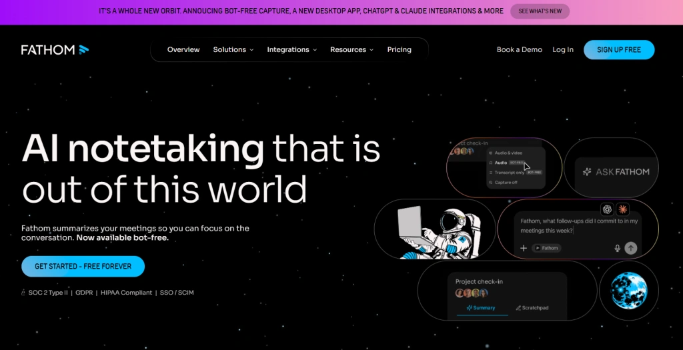This screenshot has height=350, width=683.
Task: Click the SSO / SCIM text
Action: click(x=177, y=293)
